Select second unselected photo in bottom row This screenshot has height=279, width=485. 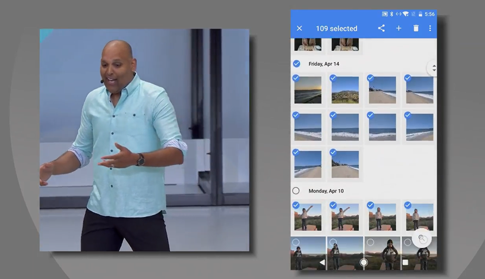[333, 242]
